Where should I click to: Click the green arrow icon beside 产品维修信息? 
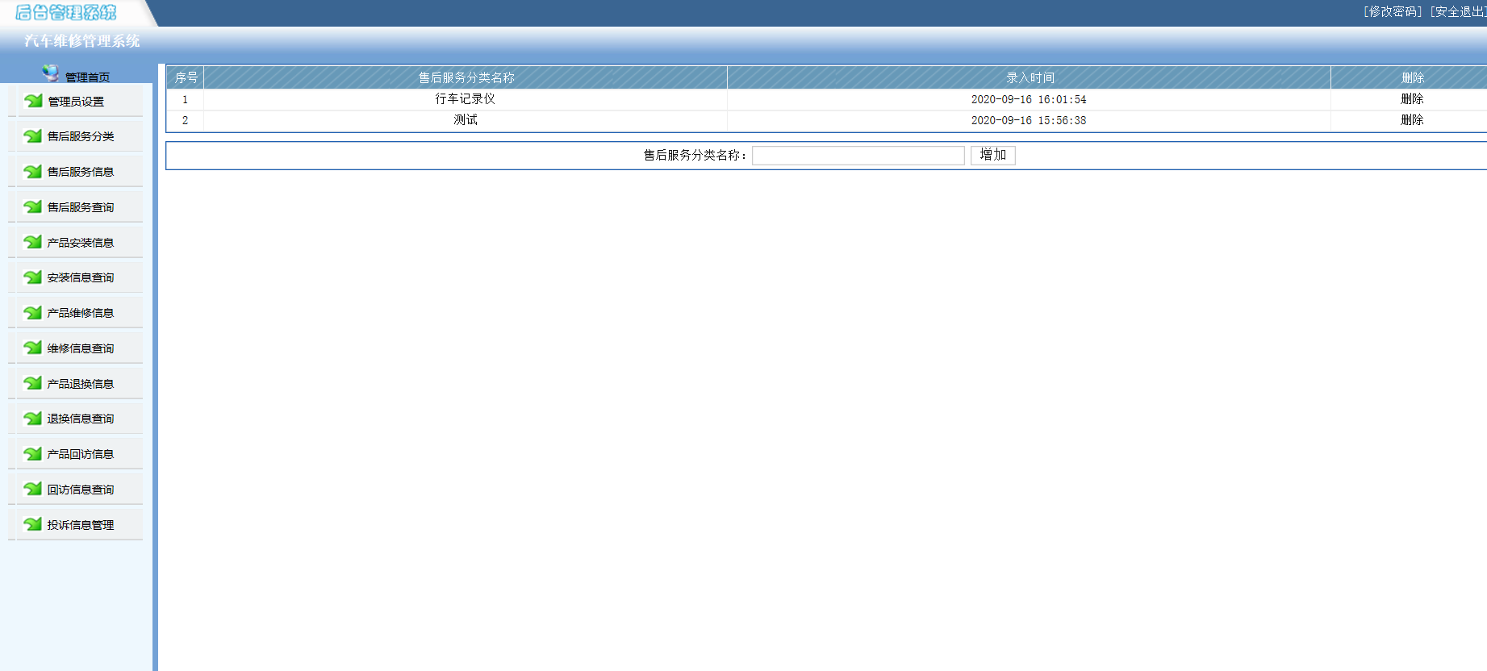pyautogui.click(x=33, y=312)
